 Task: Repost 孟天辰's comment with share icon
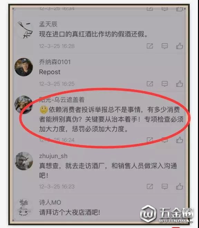coord(150,46)
